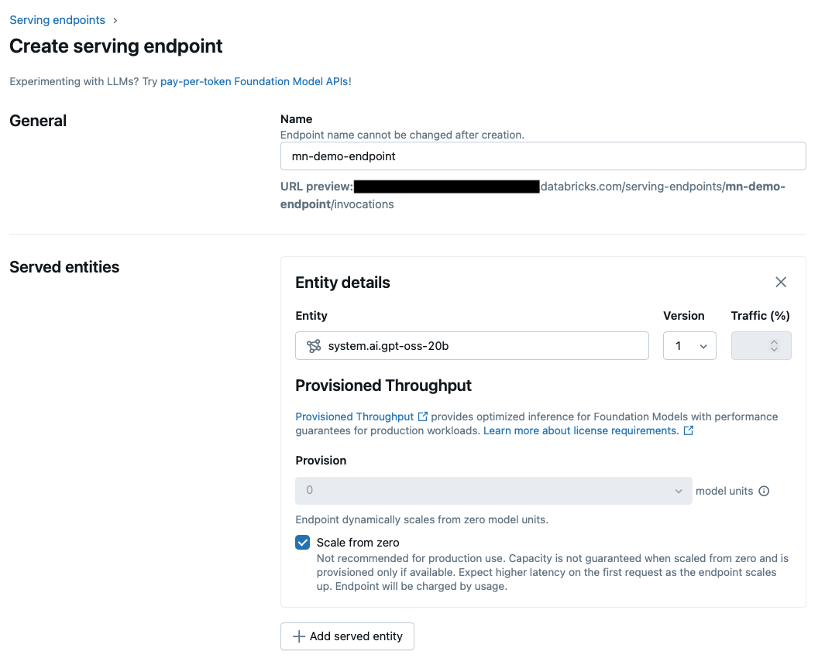This screenshot has width=825, height=665.
Task: Click external link icon after license requirements
Action: click(688, 431)
